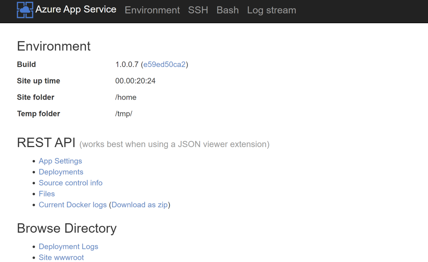Open the Site wwwroot directory link

tap(61, 257)
